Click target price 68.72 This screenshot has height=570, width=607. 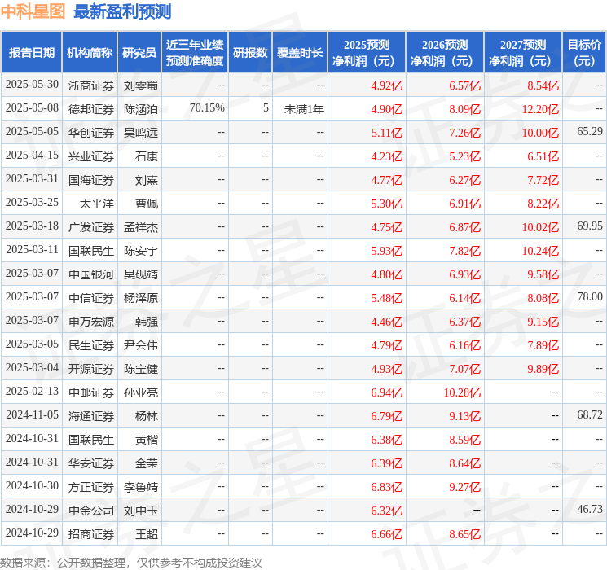[x=590, y=414]
